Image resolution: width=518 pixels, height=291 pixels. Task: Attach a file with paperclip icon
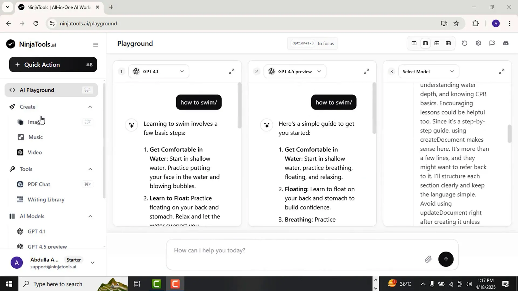click(x=428, y=259)
